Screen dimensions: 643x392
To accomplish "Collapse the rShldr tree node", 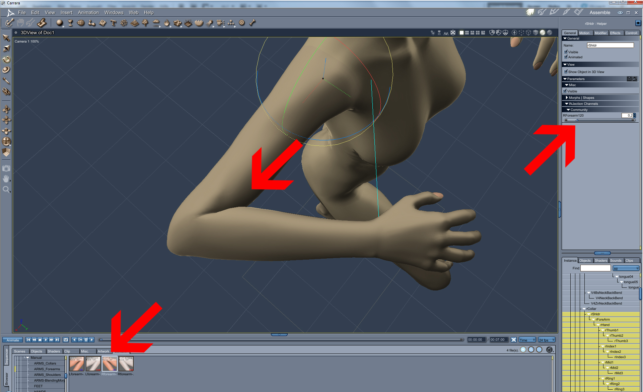I will tap(588, 314).
